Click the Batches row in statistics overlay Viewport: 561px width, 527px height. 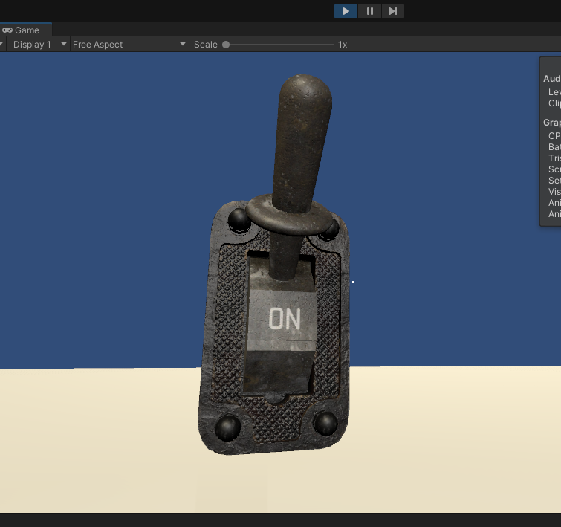[x=554, y=147]
